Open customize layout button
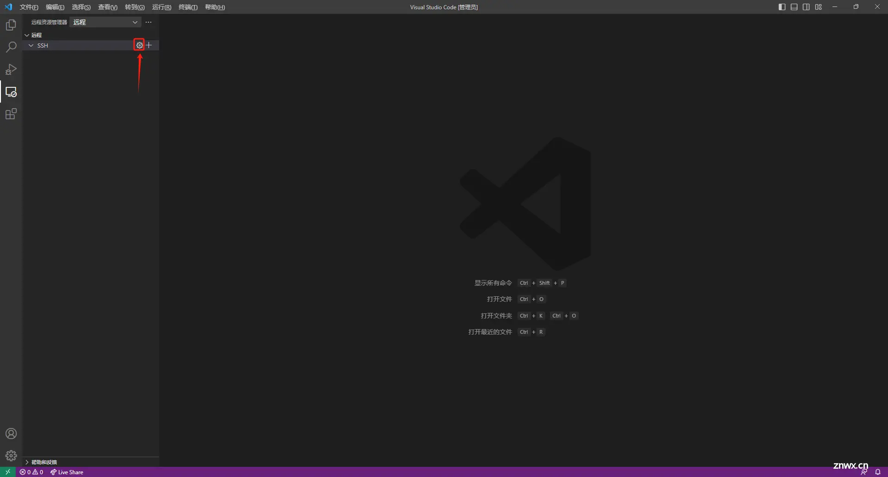The image size is (888, 477). tap(819, 7)
